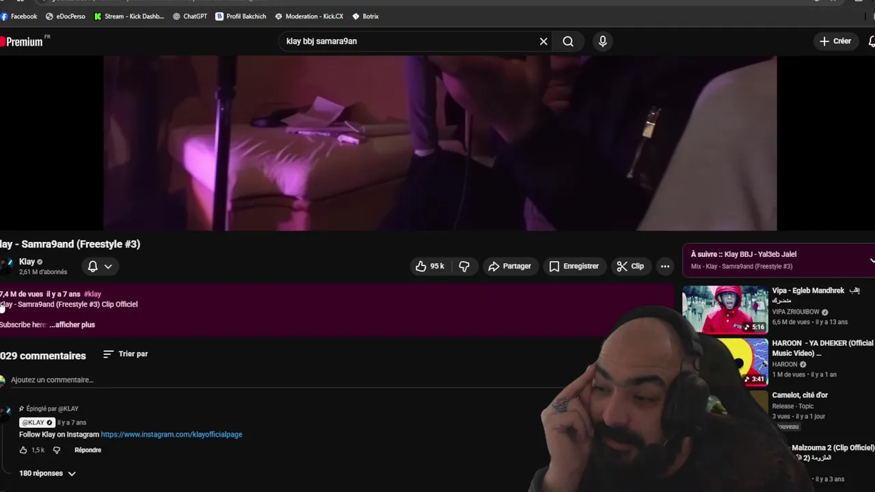Open Malzouma 2 (Clip Officiel) video
The width and height of the screenshot is (875, 492).
[833, 453]
